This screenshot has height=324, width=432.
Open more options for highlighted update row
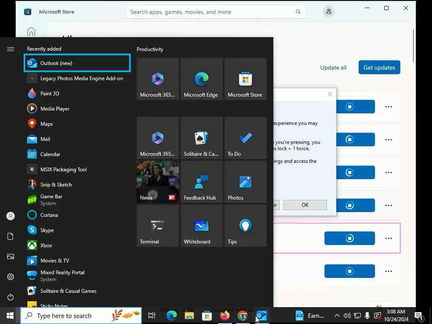tap(389, 238)
